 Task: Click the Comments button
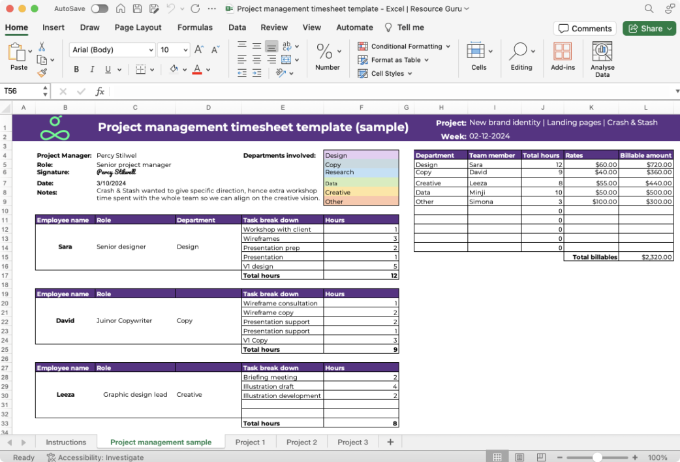pos(585,29)
